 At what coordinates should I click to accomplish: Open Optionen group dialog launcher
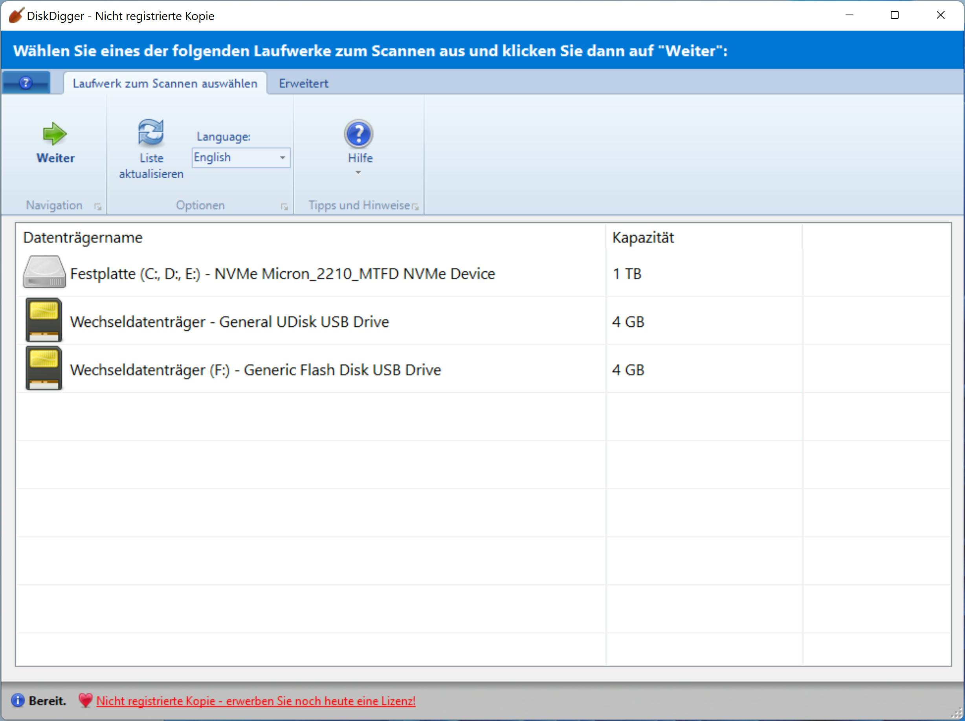tap(284, 207)
